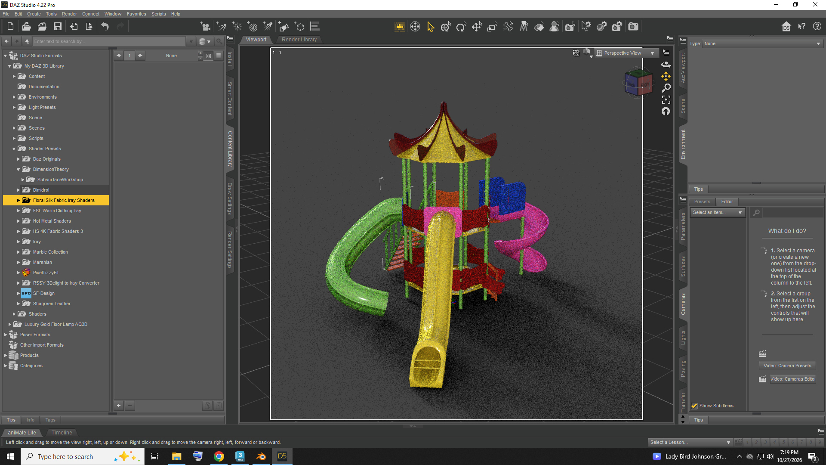The height and width of the screenshot is (465, 826).
Task: Open the search database filter dropdown
Action: pyautogui.click(x=205, y=41)
